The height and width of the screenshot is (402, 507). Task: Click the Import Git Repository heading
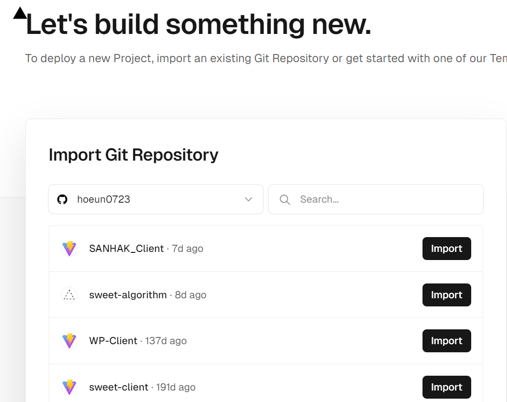pyautogui.click(x=133, y=155)
